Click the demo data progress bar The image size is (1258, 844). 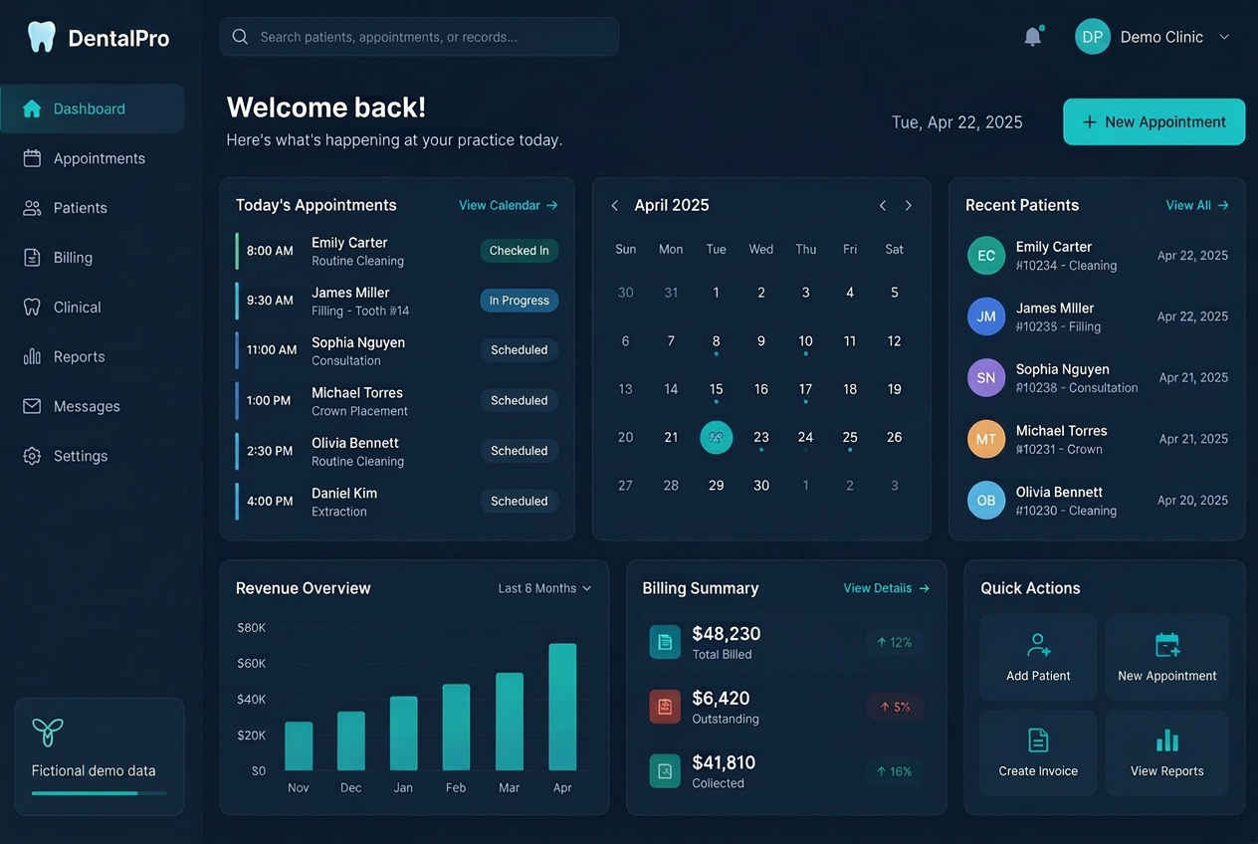(99, 793)
